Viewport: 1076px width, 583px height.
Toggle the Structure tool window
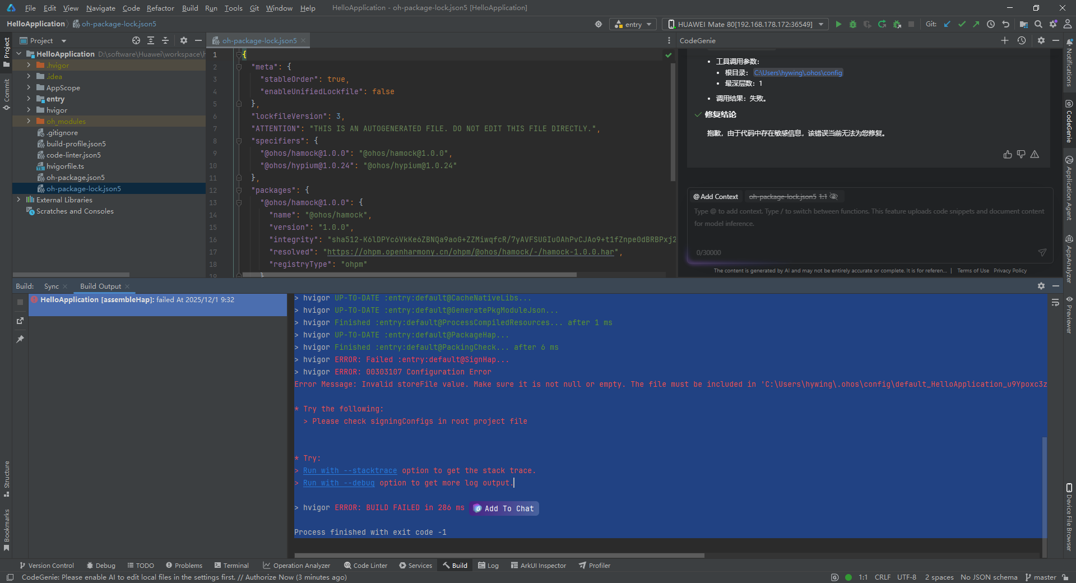point(7,478)
